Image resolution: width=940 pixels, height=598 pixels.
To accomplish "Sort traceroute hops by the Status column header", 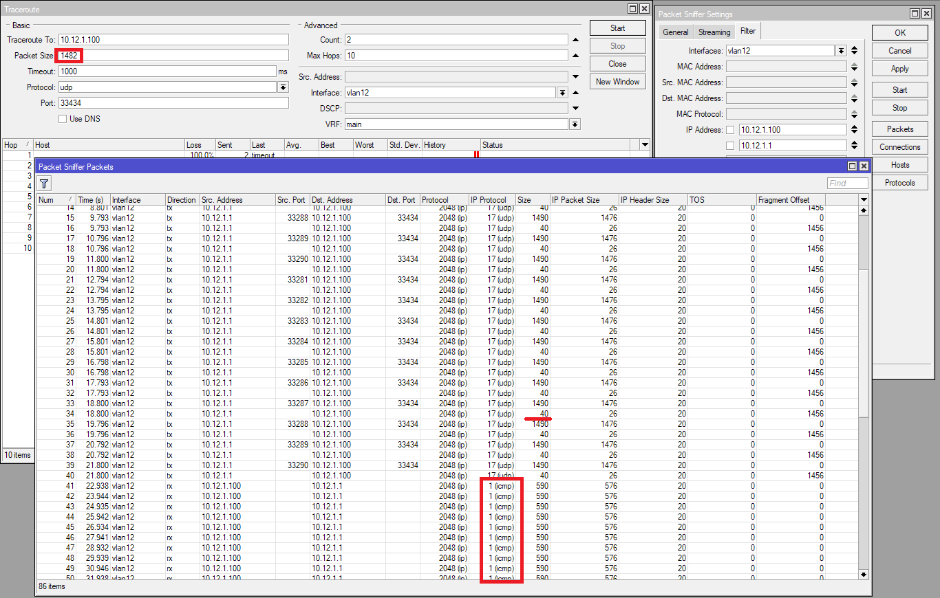I will pyautogui.click(x=555, y=145).
